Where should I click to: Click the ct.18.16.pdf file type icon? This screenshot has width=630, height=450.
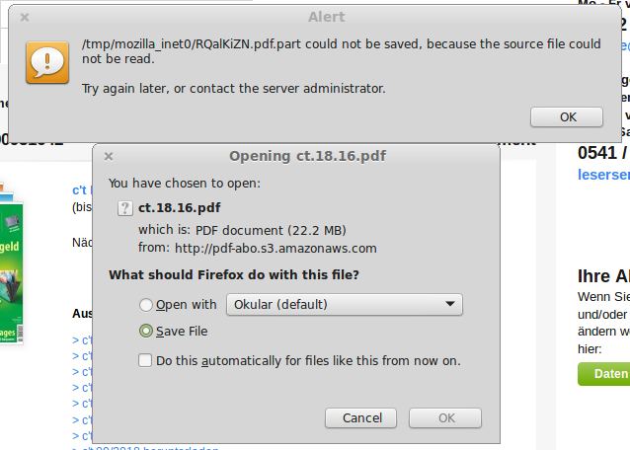coord(125,208)
